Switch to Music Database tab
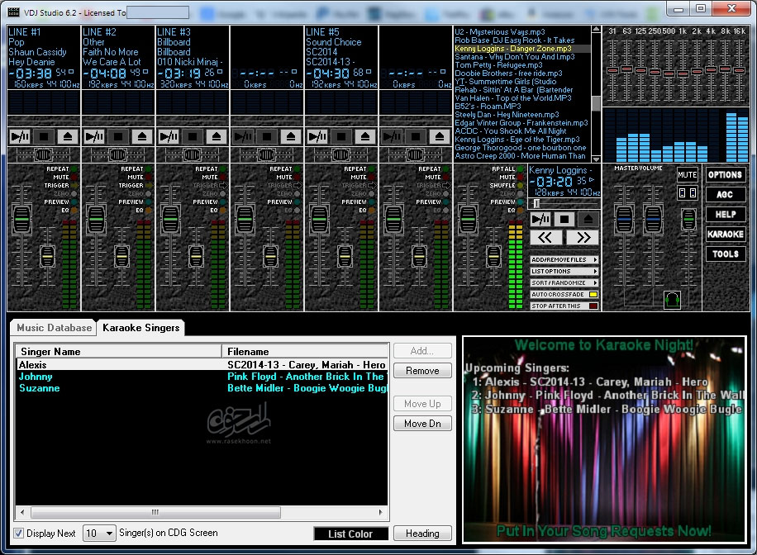 tap(54, 328)
